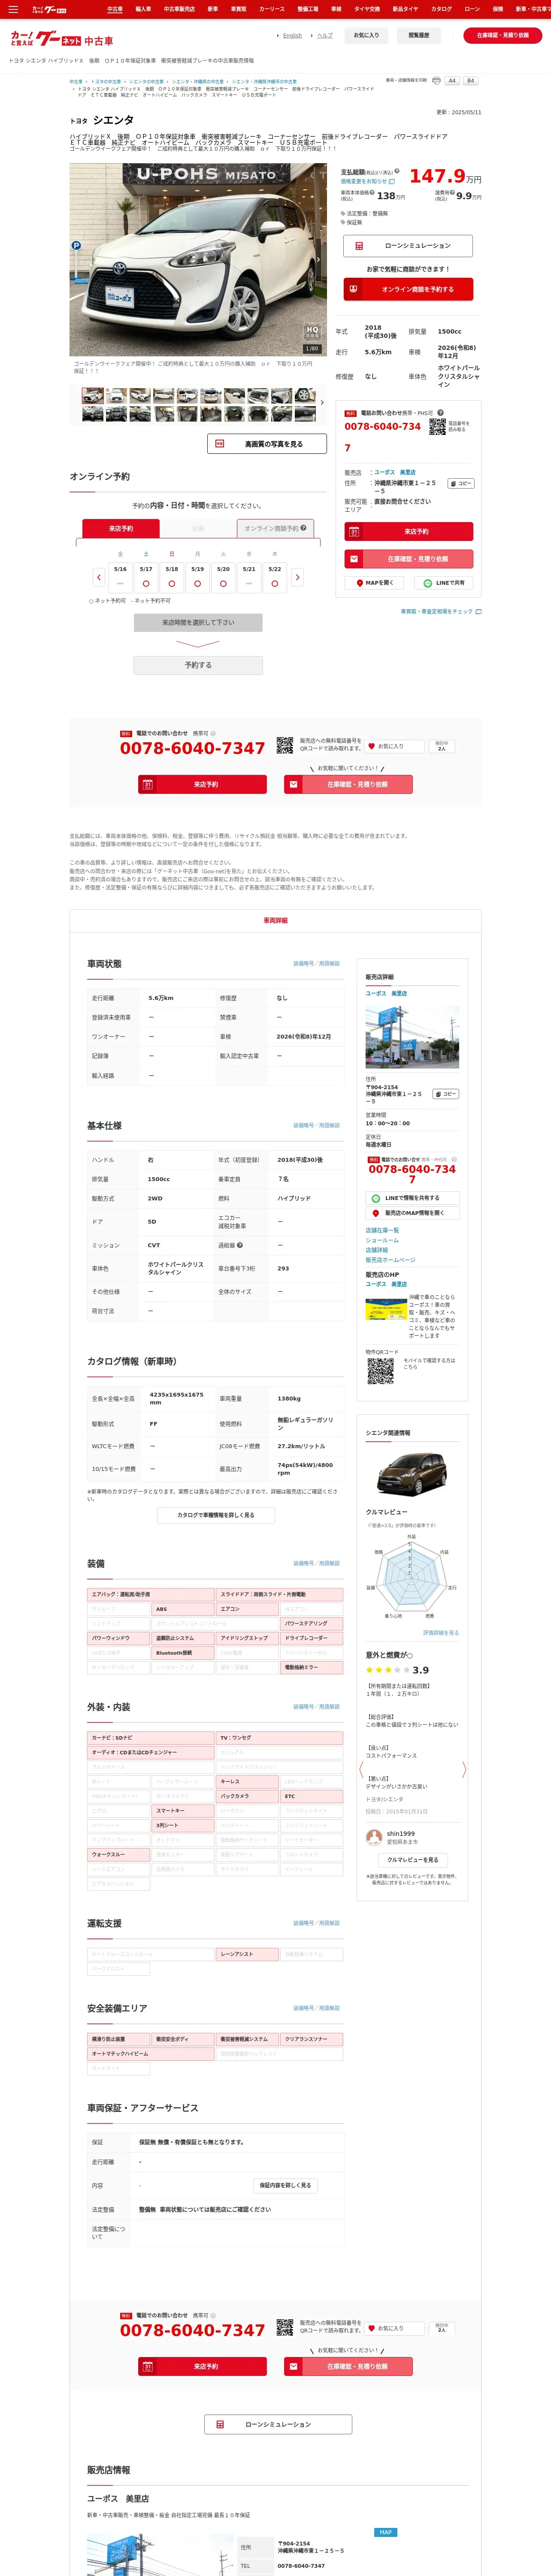Select 5/17 reservation slot circle

click(146, 583)
